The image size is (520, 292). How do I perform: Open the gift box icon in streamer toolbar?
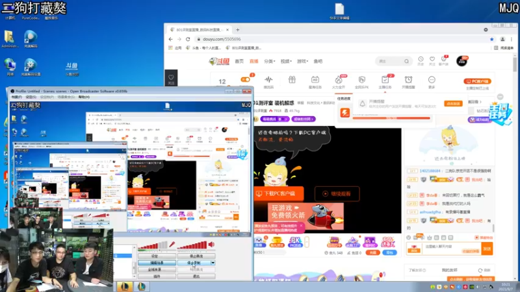pos(292,80)
